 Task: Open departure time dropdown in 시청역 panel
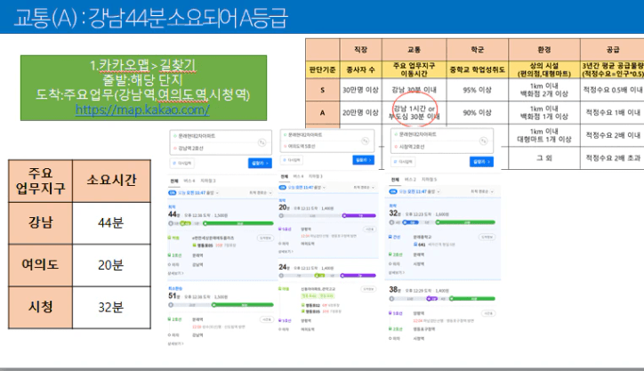419,191
